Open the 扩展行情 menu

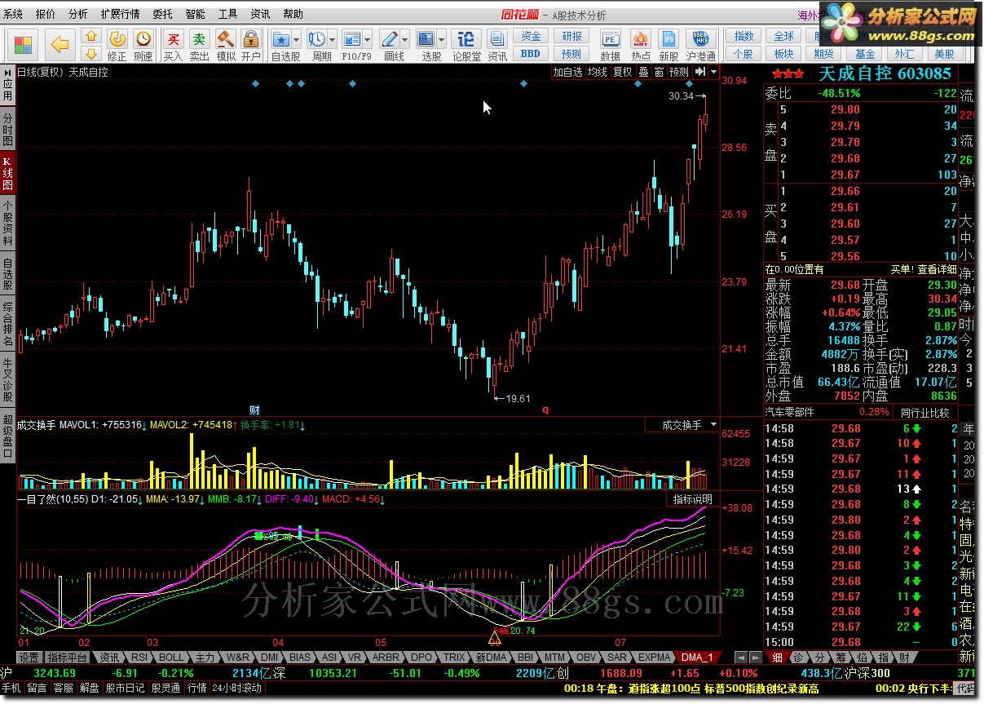click(x=121, y=14)
